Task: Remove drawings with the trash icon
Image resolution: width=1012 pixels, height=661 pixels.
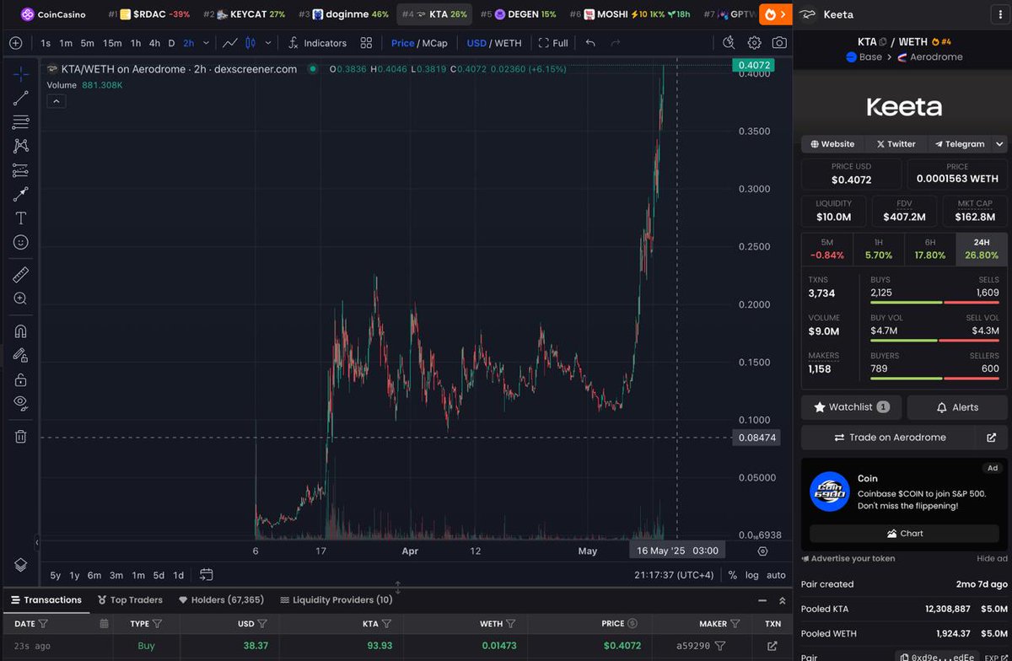Action: point(20,436)
